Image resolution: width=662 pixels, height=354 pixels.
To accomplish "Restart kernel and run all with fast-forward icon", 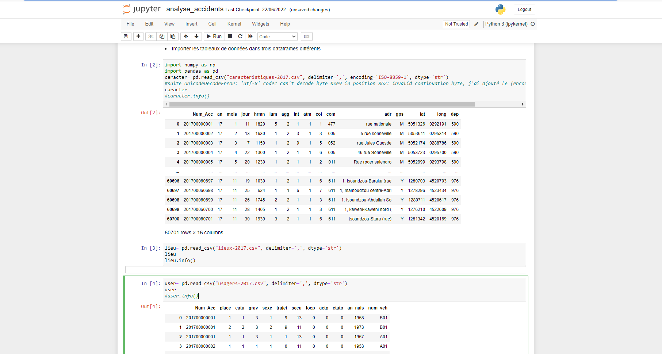I will click(x=250, y=36).
